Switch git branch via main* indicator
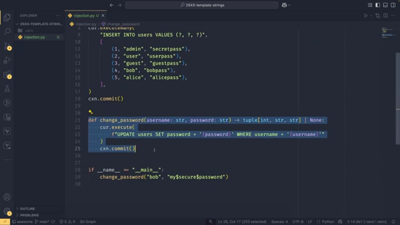The image size is (400, 225). click(42, 222)
